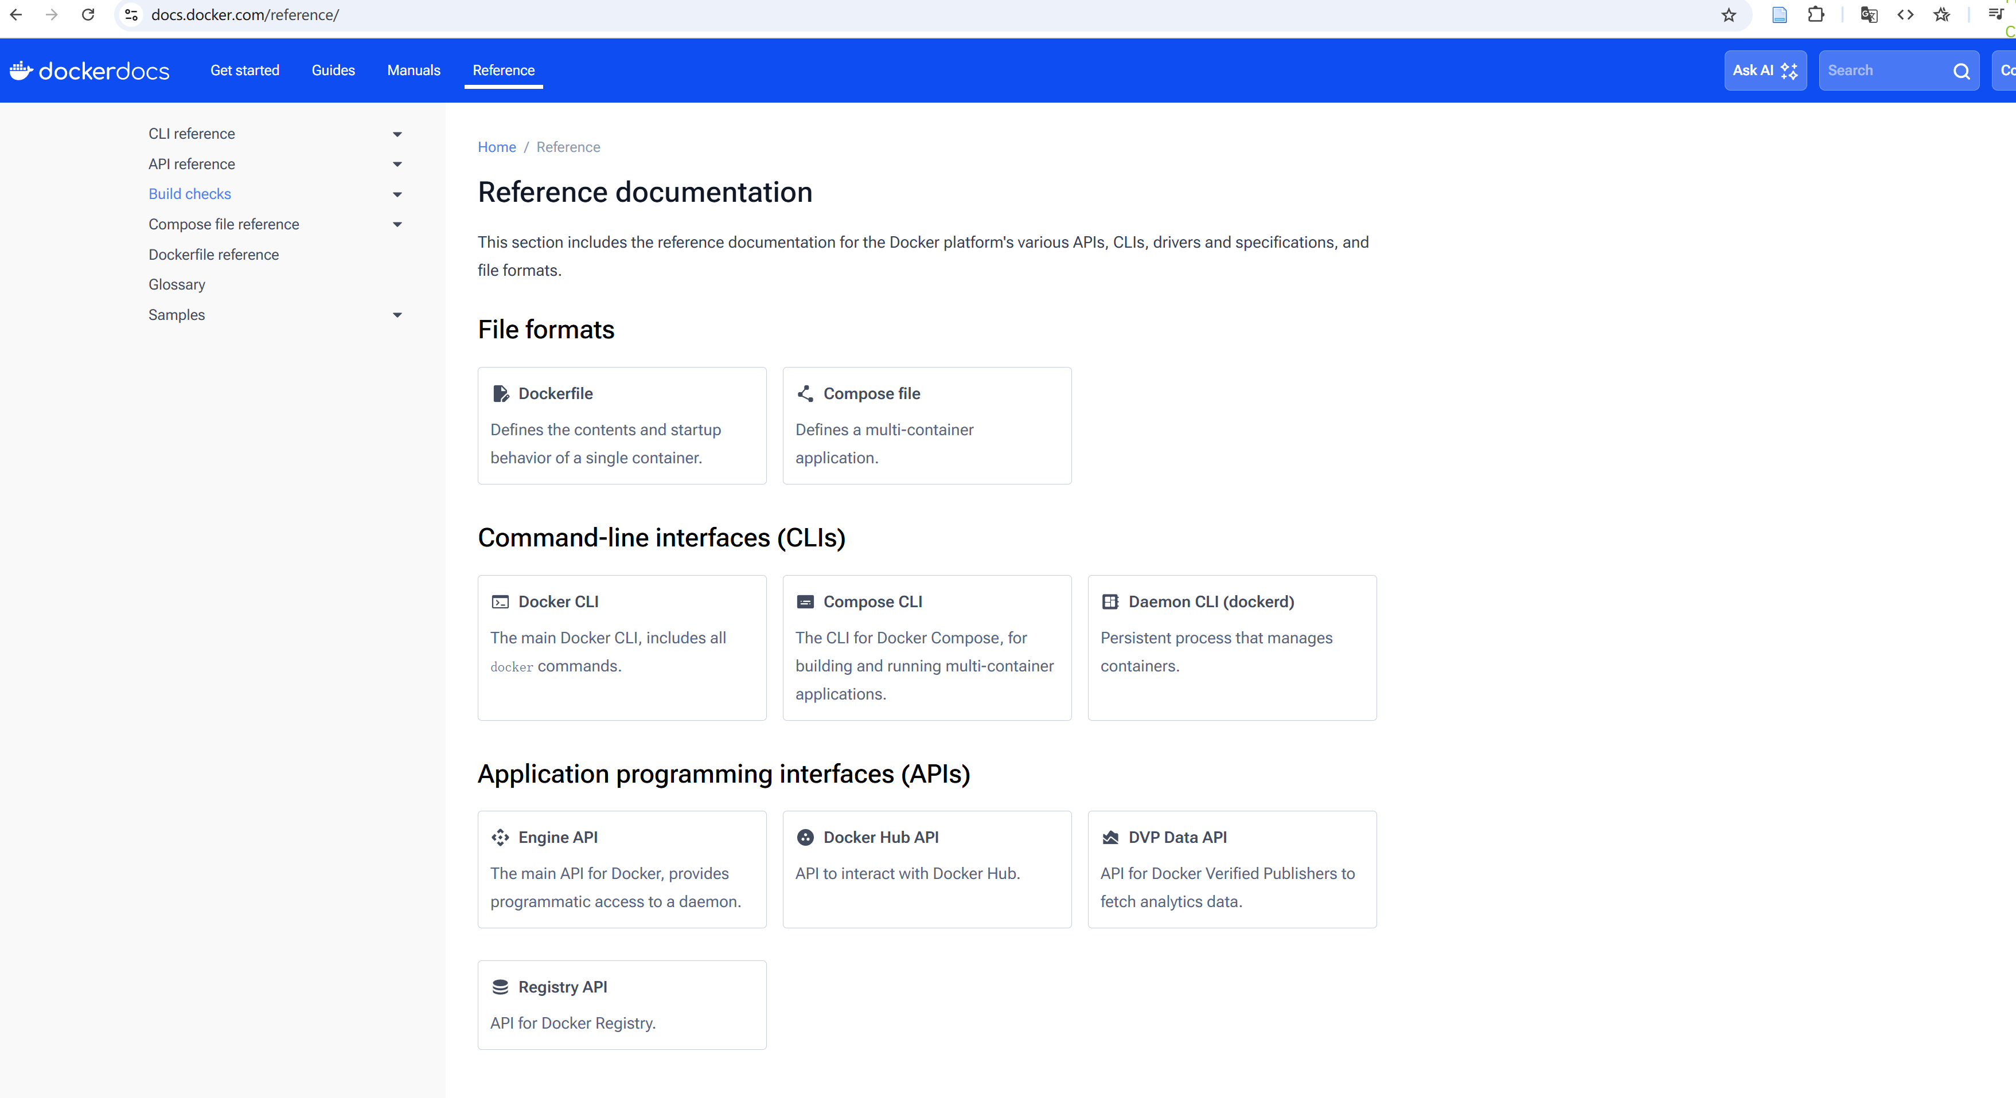
Task: Click the translate page icon
Action: point(1869,15)
